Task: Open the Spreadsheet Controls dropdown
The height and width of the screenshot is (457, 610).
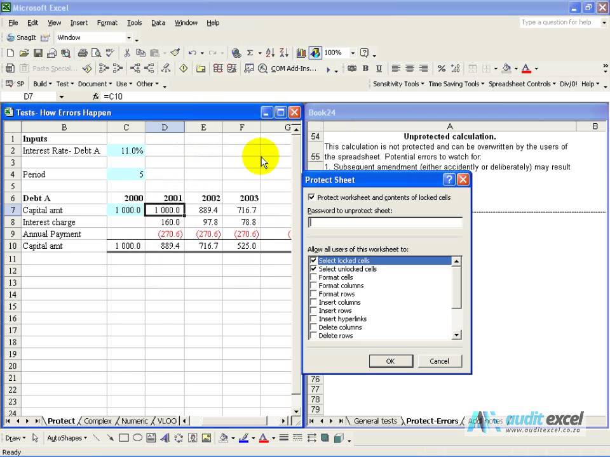Action: pos(522,84)
